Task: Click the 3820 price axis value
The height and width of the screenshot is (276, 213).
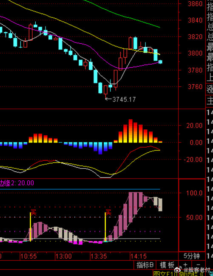Action: click(x=195, y=37)
